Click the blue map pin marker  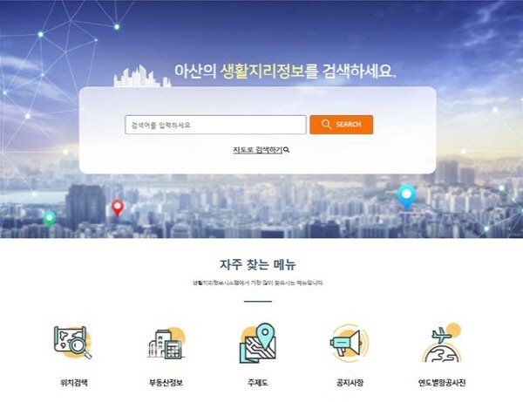click(406, 196)
